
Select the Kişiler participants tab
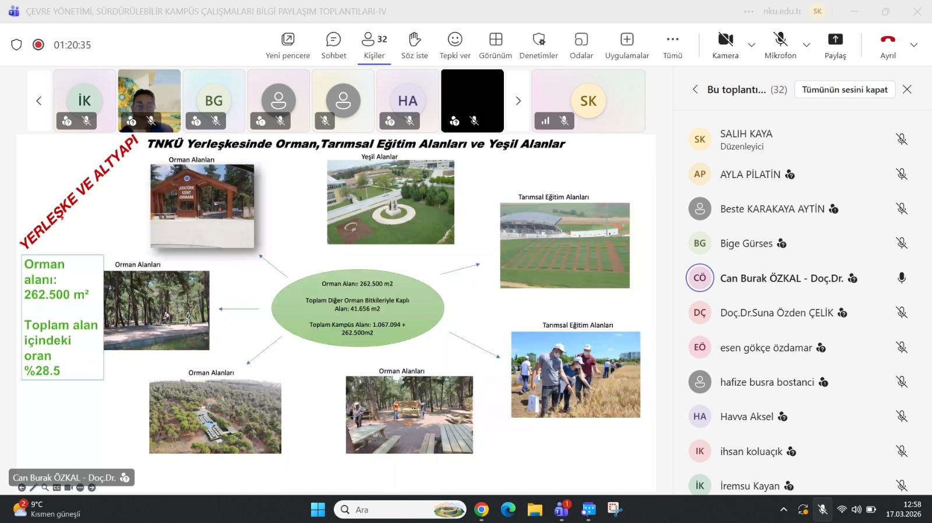(374, 45)
